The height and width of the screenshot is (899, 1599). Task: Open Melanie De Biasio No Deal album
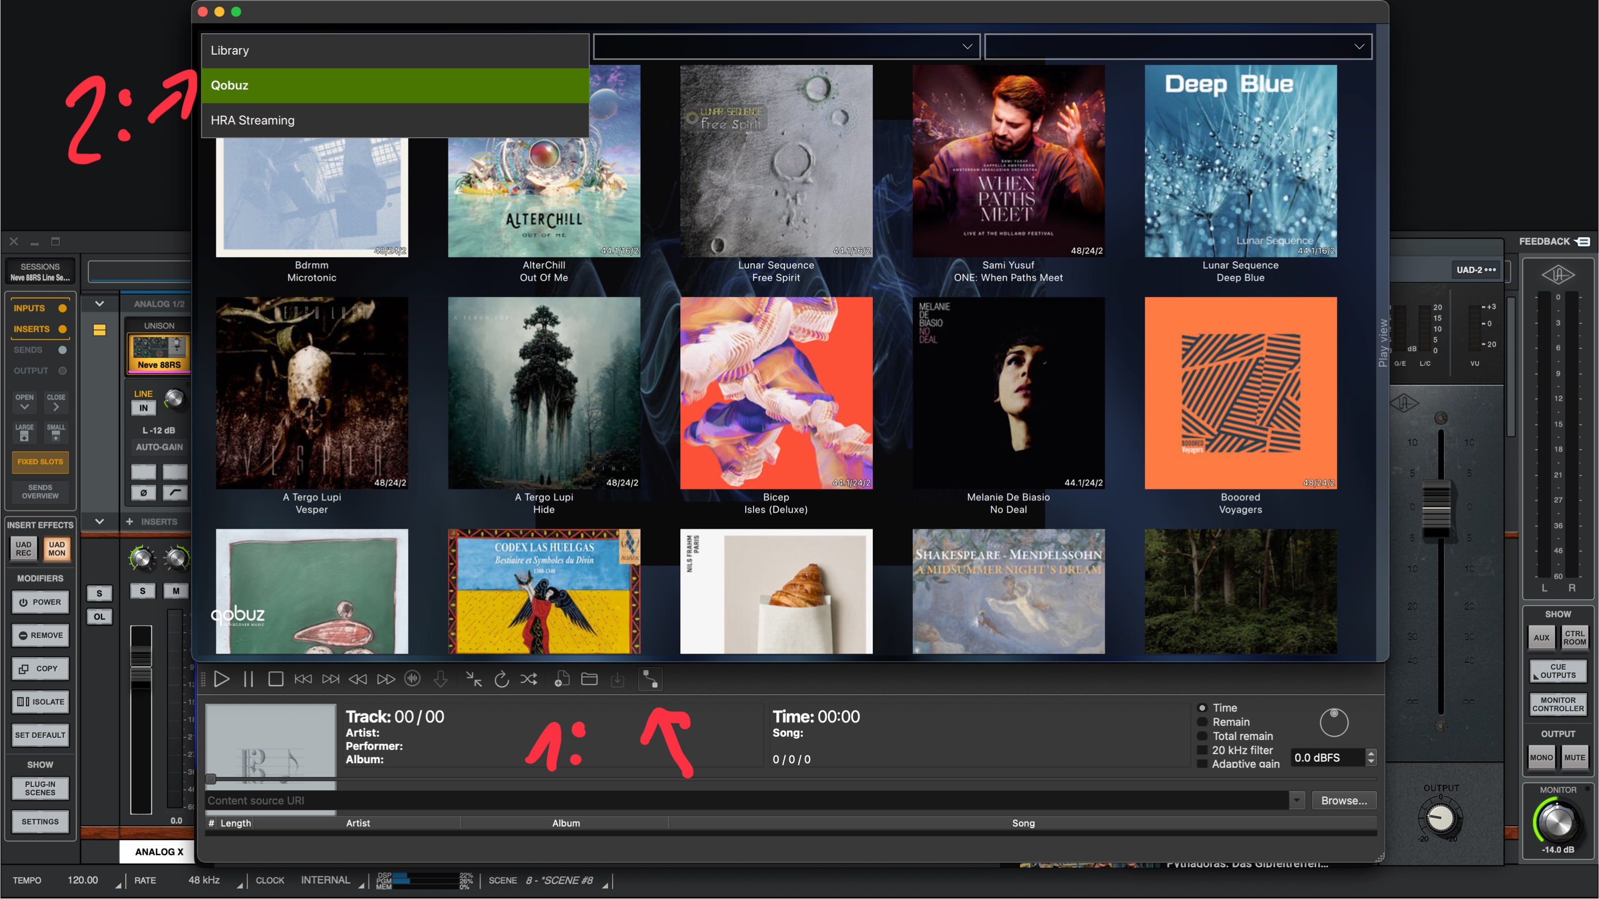click(1008, 393)
